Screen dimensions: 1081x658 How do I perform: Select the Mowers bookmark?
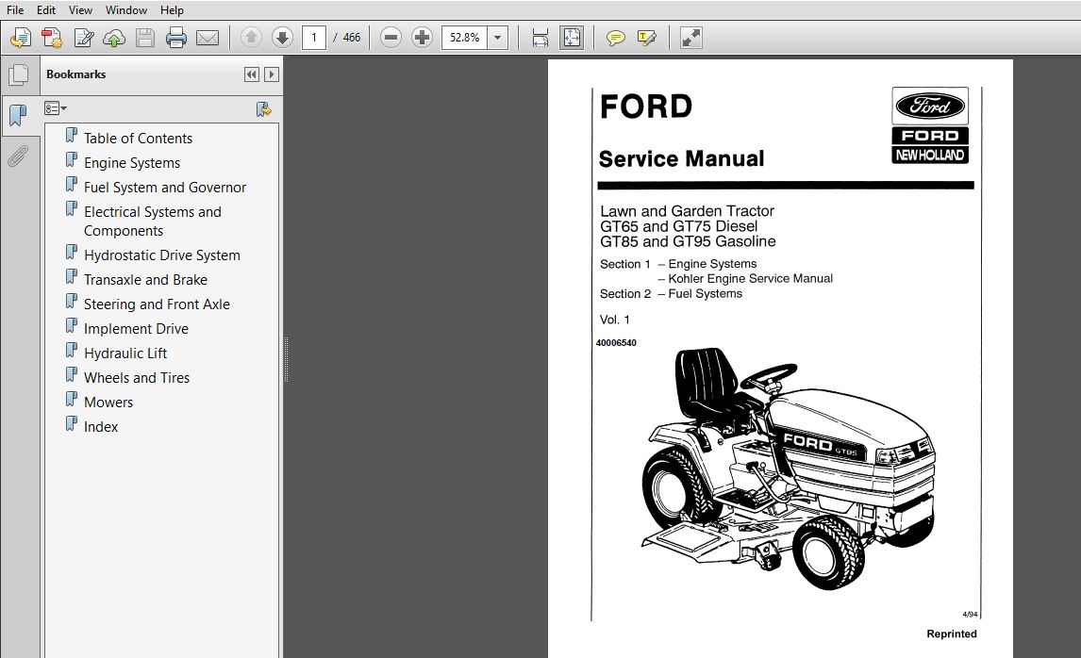tap(108, 403)
